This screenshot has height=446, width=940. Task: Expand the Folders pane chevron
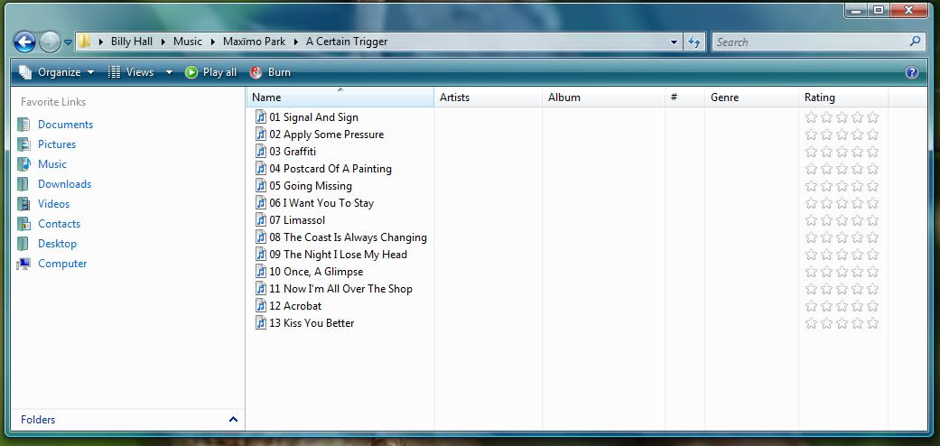233,420
